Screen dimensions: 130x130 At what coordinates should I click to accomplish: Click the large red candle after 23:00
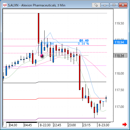click(x=80, y=73)
